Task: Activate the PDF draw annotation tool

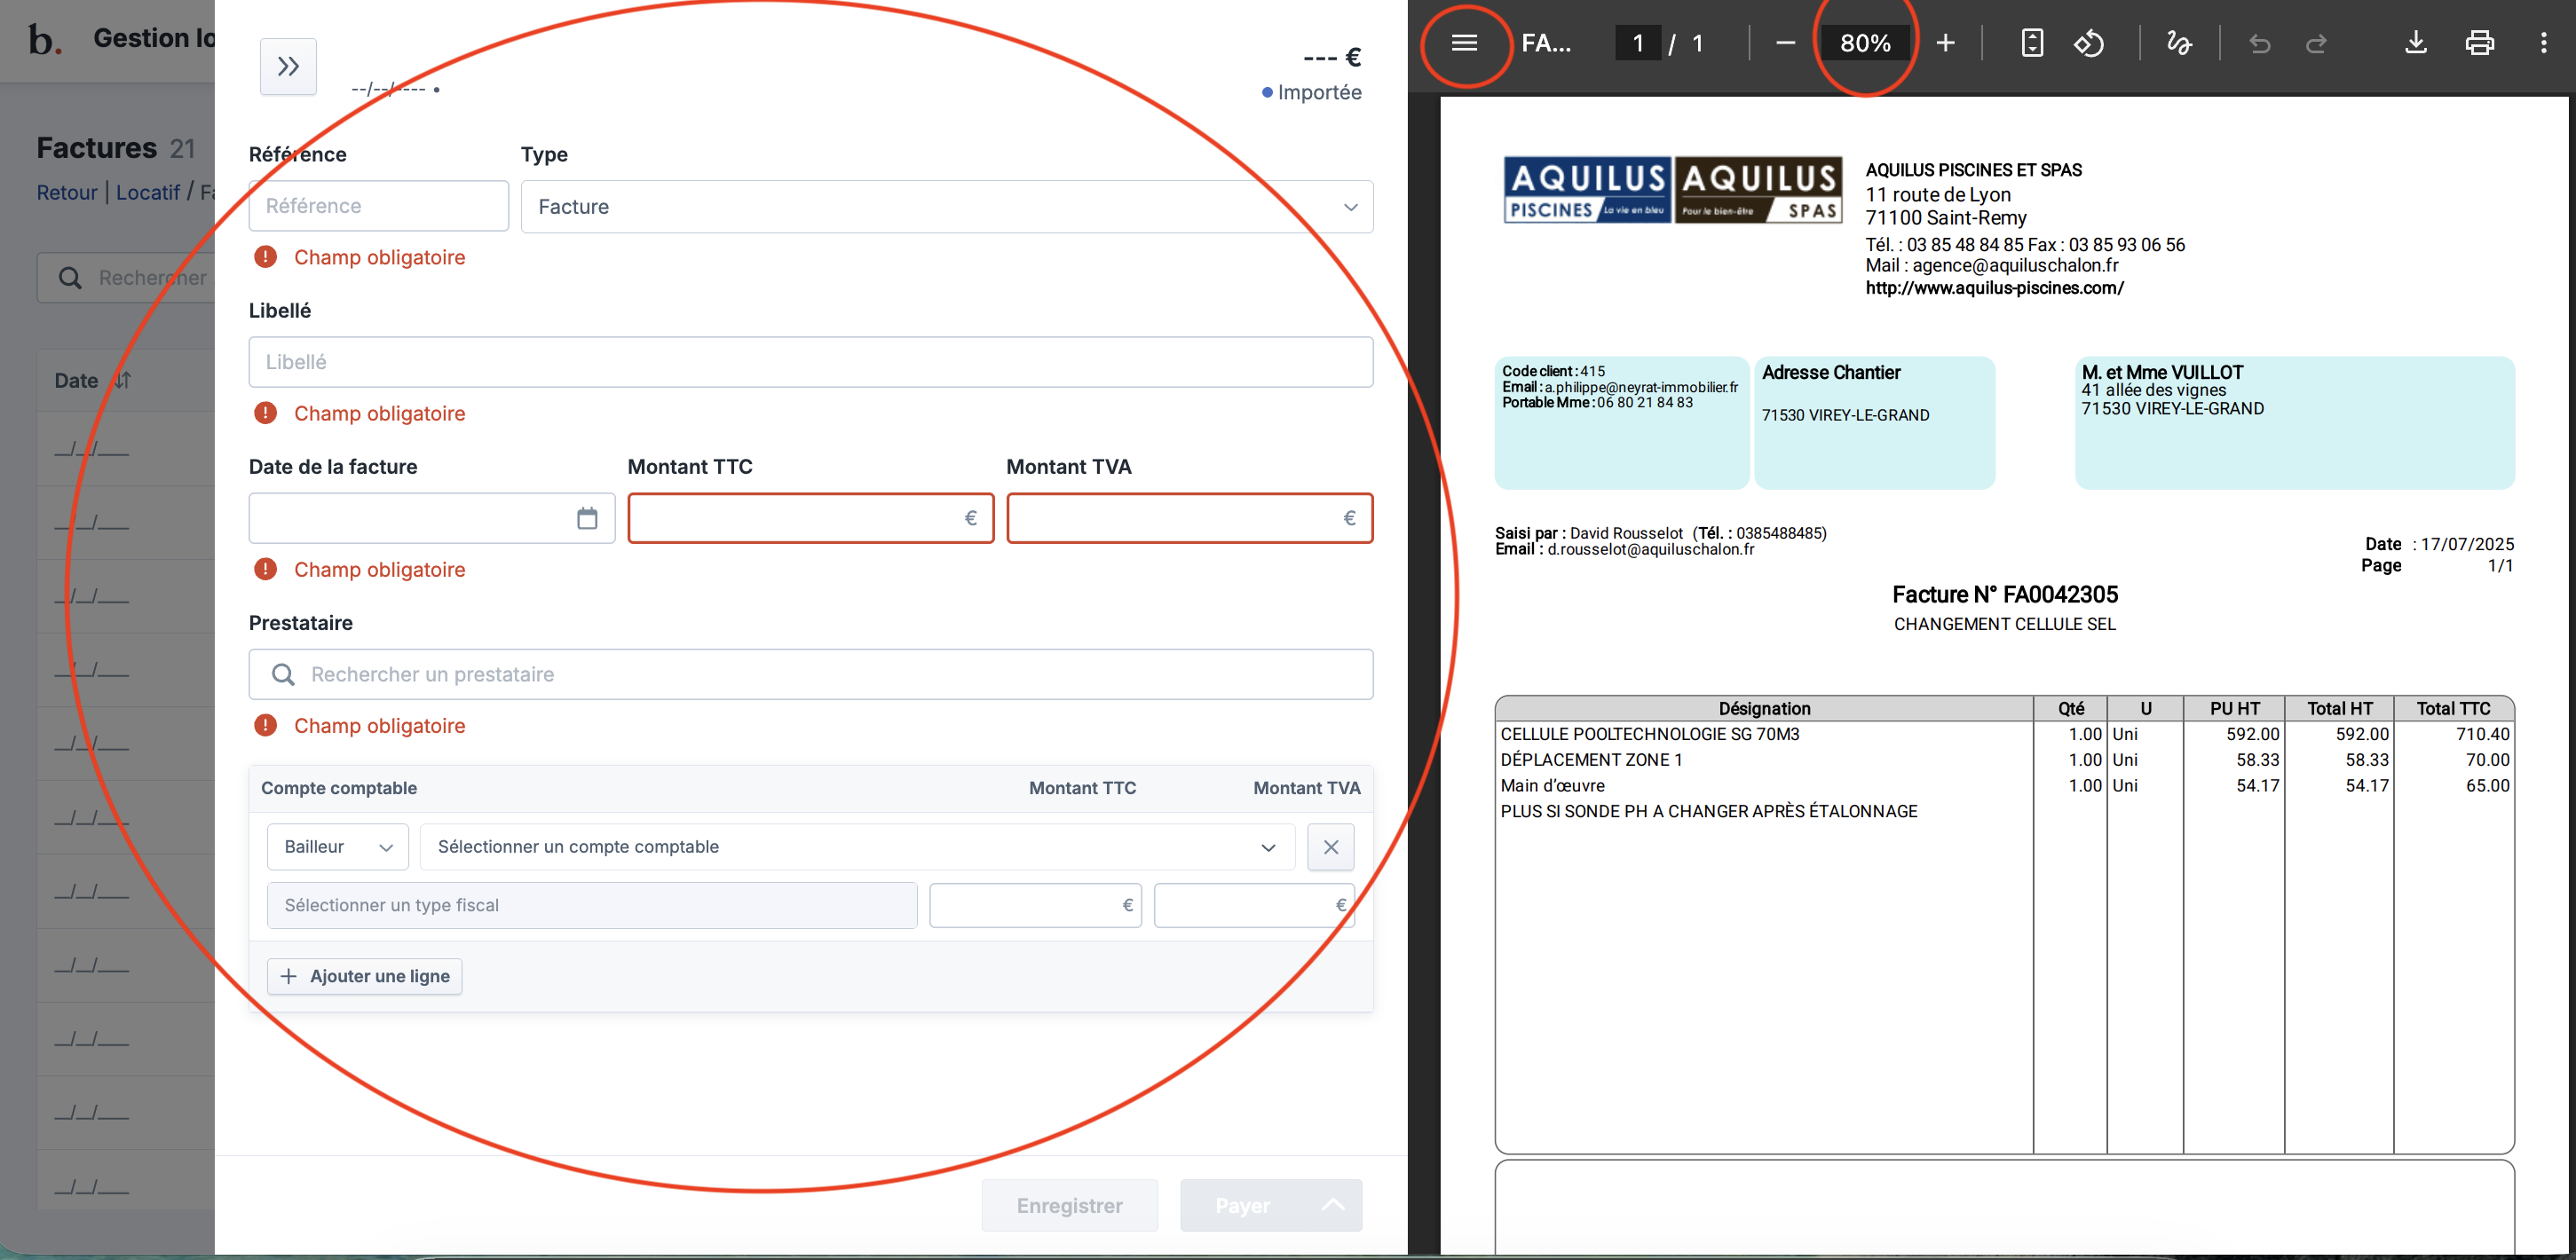Action: coord(2179,43)
